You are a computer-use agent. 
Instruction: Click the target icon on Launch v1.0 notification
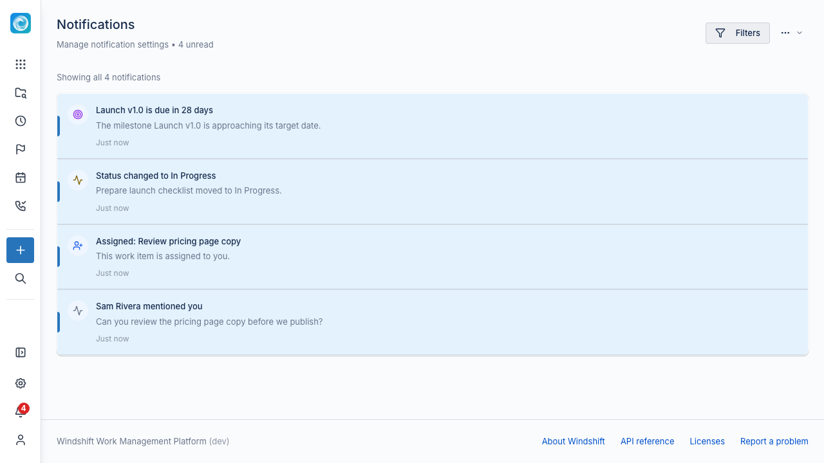tap(78, 114)
